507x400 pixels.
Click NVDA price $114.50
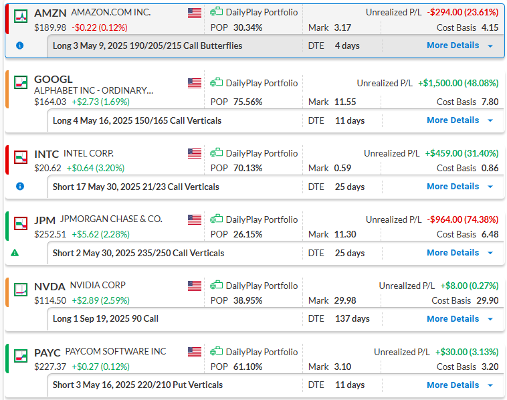[x=50, y=300]
